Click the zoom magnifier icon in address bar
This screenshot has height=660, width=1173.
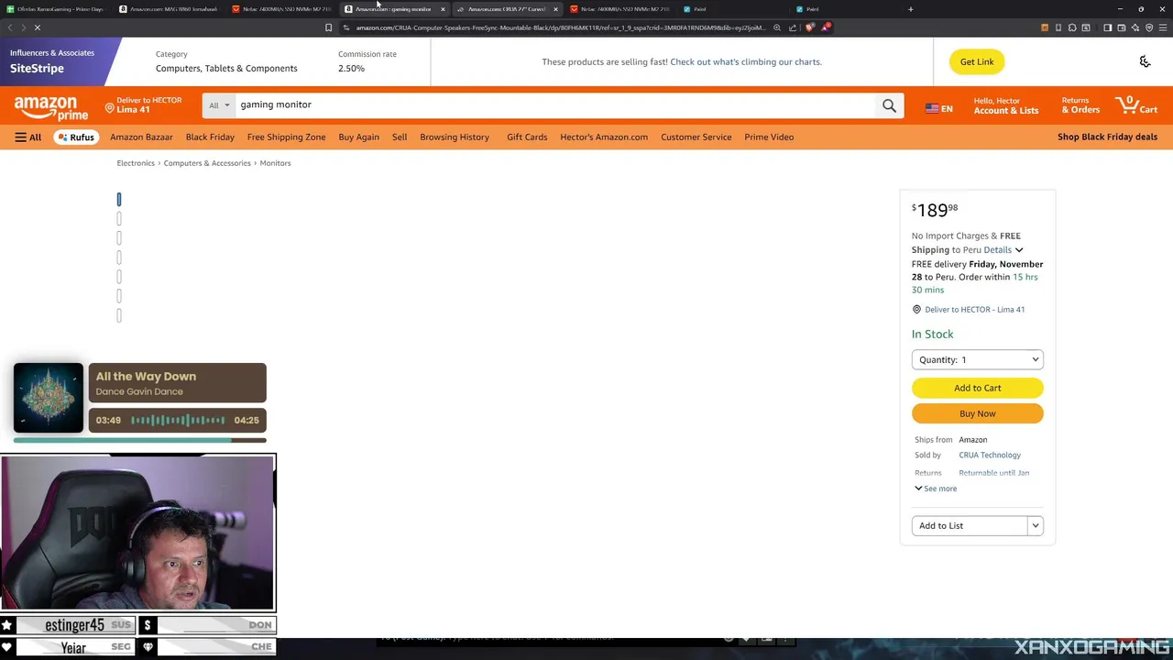point(777,27)
